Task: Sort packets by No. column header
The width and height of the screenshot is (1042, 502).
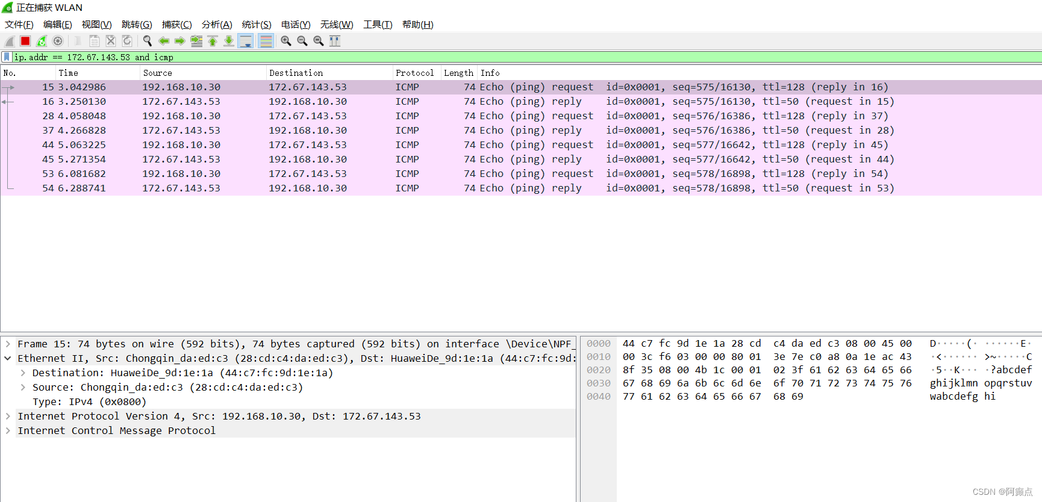Action: pyautogui.click(x=28, y=73)
